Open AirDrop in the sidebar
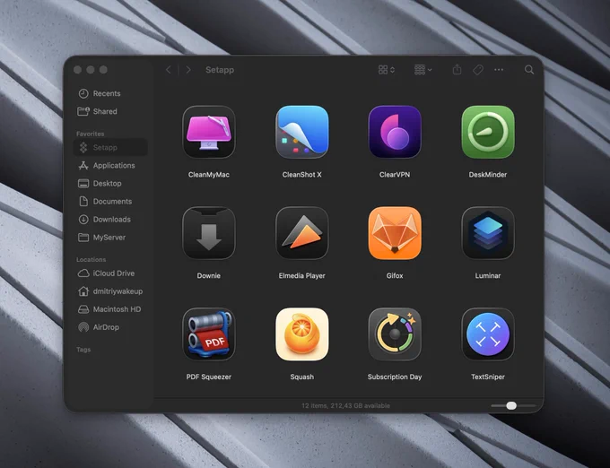The image size is (610, 468). tap(110, 327)
